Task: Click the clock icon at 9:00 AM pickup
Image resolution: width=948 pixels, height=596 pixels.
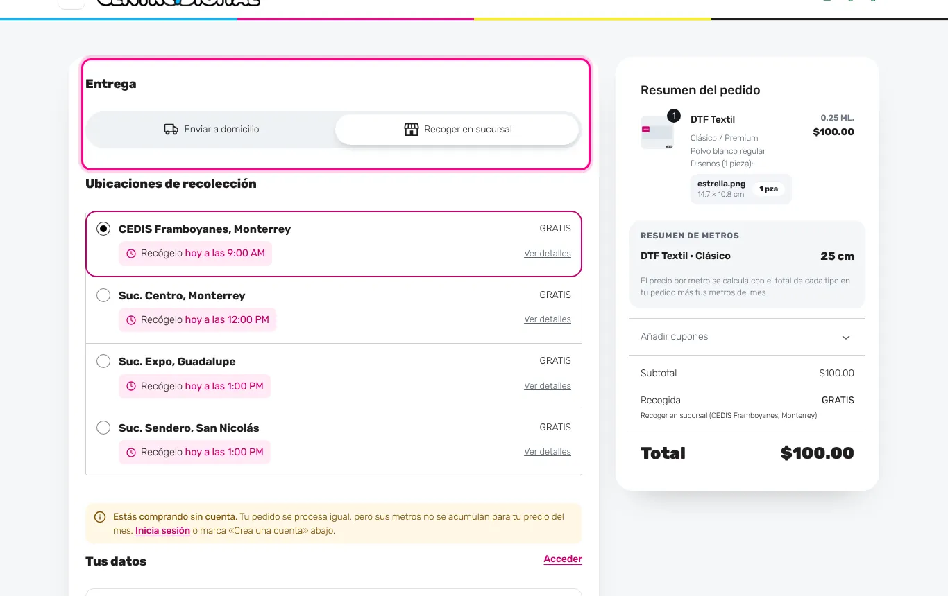Action: tap(131, 254)
